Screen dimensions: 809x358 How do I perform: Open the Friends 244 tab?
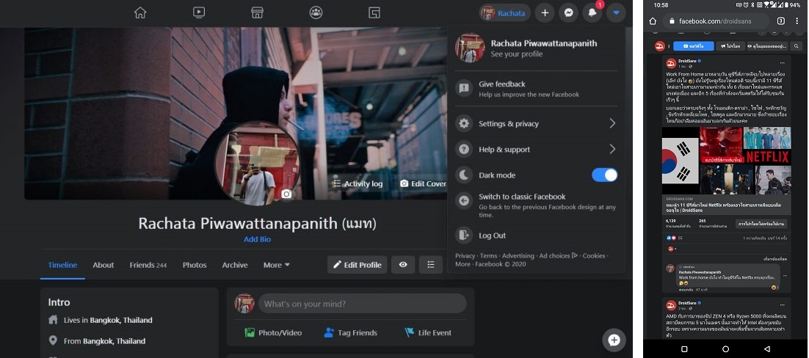click(x=148, y=265)
